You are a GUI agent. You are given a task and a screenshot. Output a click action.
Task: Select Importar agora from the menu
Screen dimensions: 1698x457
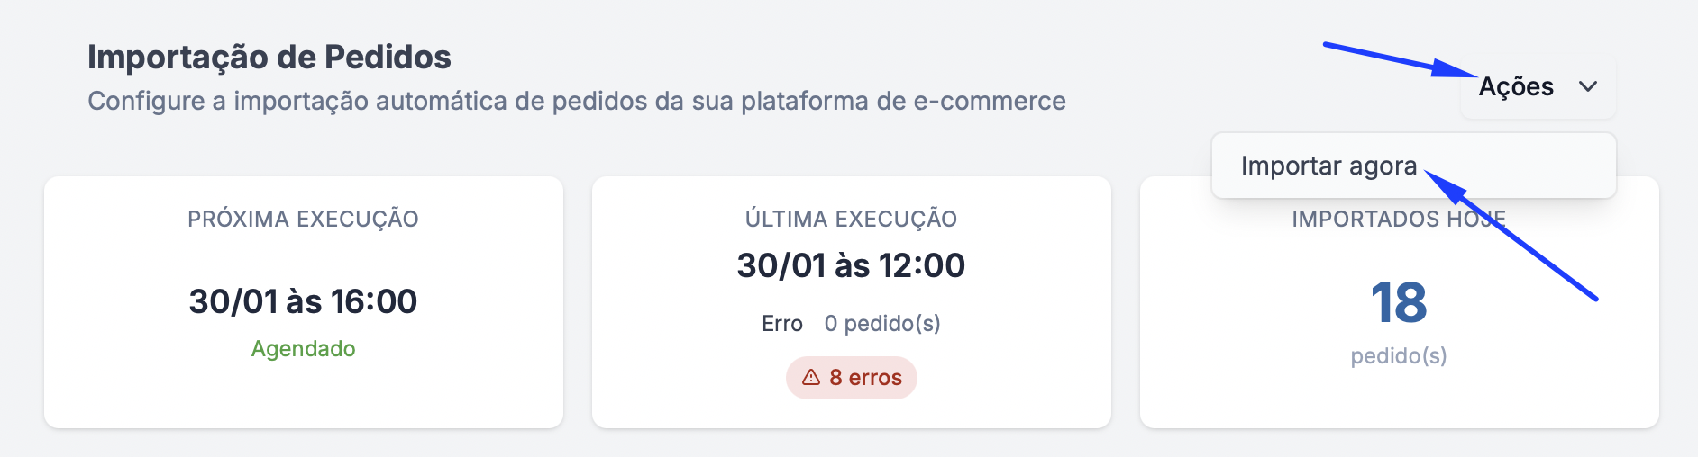point(1328,166)
